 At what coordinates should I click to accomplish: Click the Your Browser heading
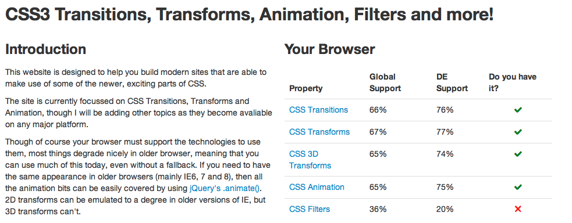point(329,49)
